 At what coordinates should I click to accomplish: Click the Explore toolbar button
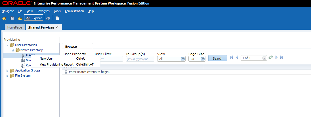(34, 18)
